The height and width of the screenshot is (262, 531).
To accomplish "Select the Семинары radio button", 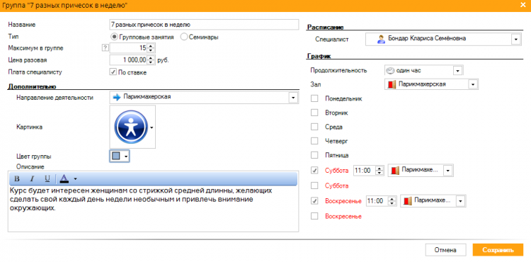I will [184, 37].
